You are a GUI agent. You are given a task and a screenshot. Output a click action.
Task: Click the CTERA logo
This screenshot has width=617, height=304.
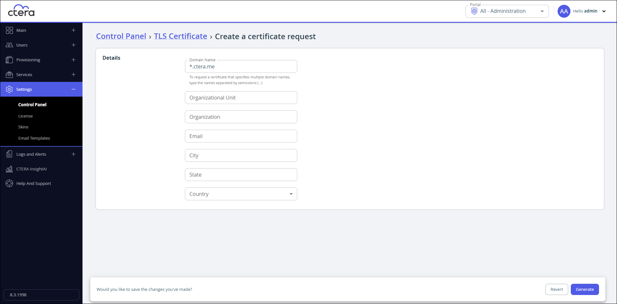click(x=21, y=11)
